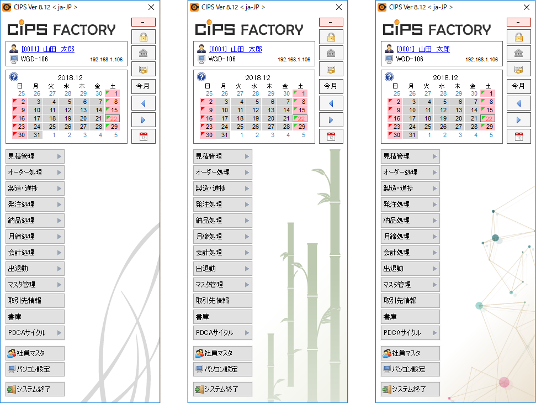The image size is (536, 403).
Task: Expand 月締処理 menu in bamboo-background window
Action: pyautogui.click(x=222, y=237)
